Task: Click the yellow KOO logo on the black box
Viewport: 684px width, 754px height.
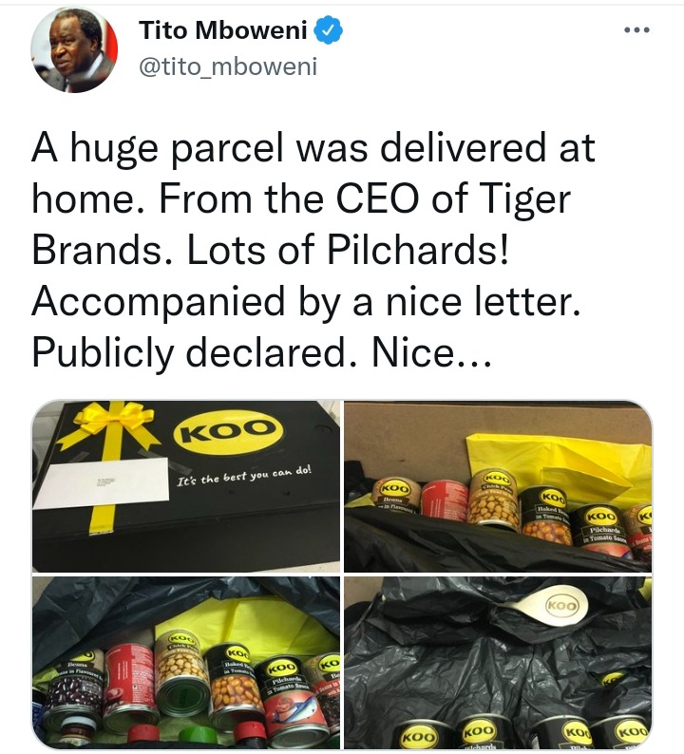Action: 228,429
